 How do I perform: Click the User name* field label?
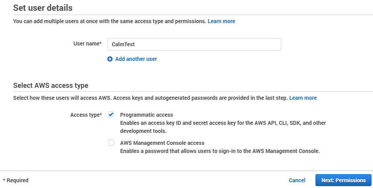(x=88, y=44)
